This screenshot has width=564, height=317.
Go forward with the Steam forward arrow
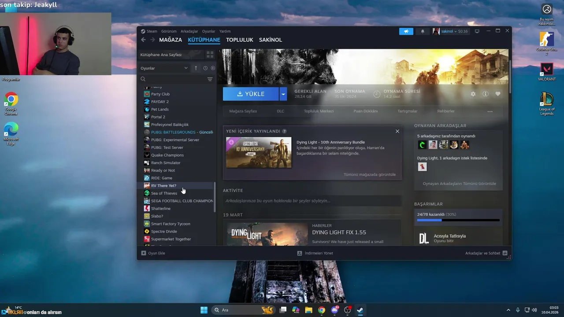[152, 40]
